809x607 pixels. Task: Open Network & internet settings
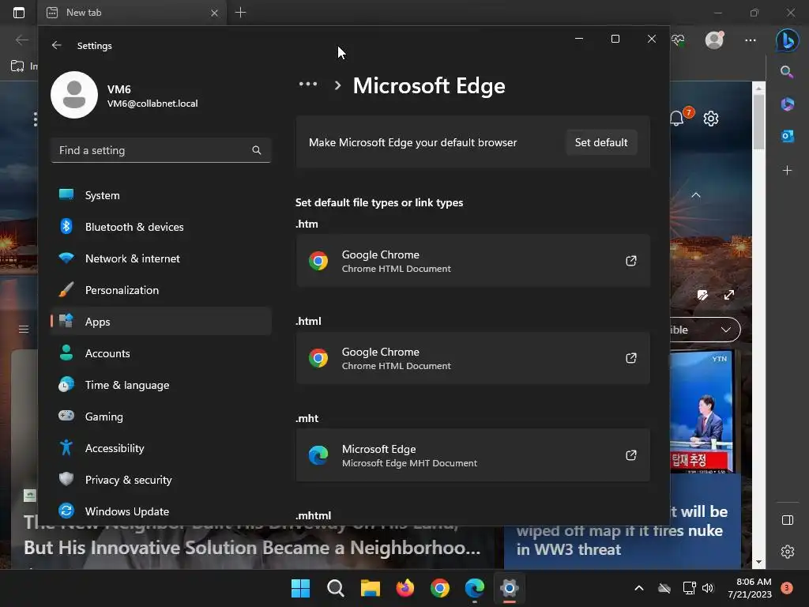click(x=161, y=258)
